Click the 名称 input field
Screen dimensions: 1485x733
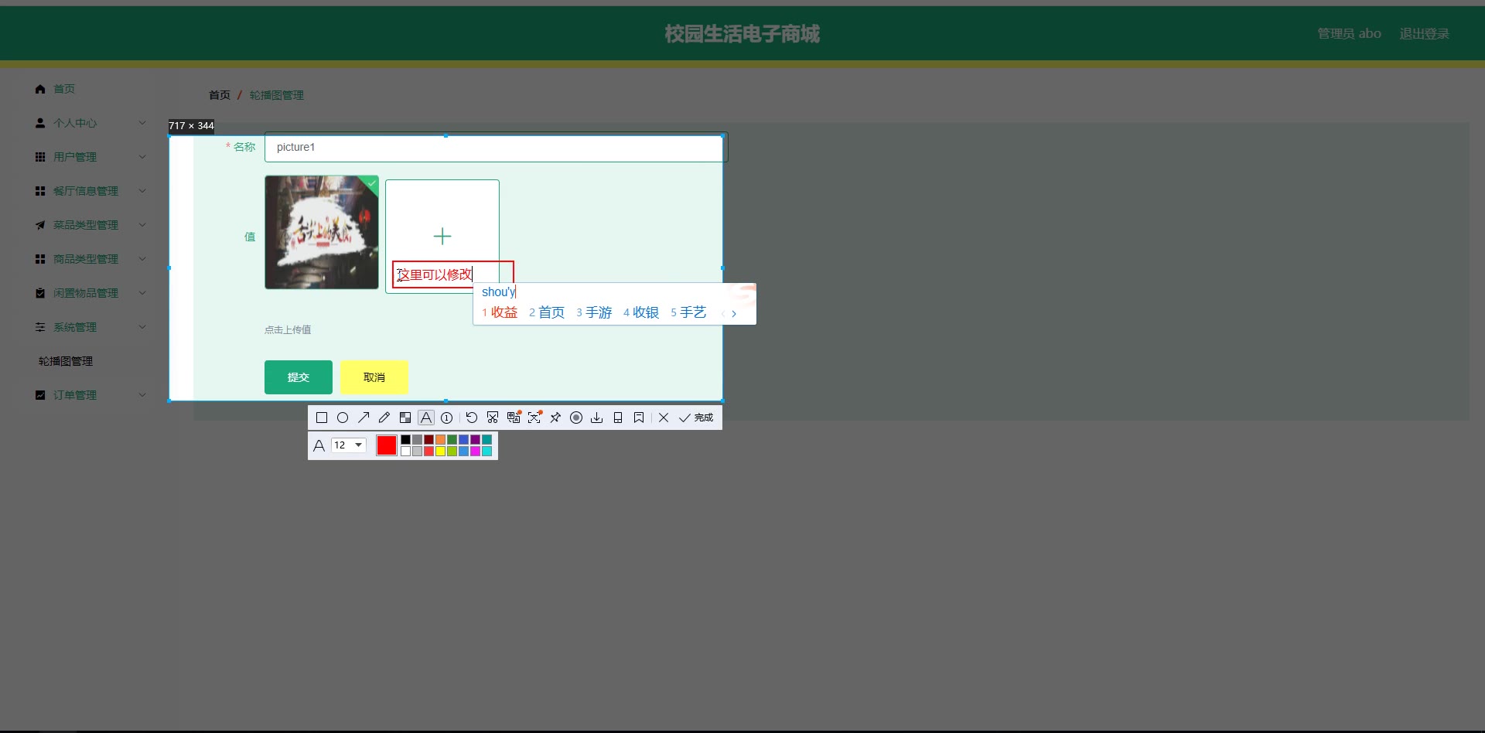[496, 147]
